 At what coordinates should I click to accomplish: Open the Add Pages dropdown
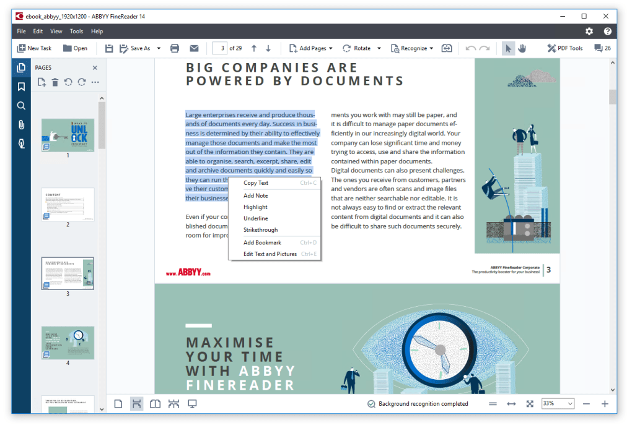click(x=311, y=48)
